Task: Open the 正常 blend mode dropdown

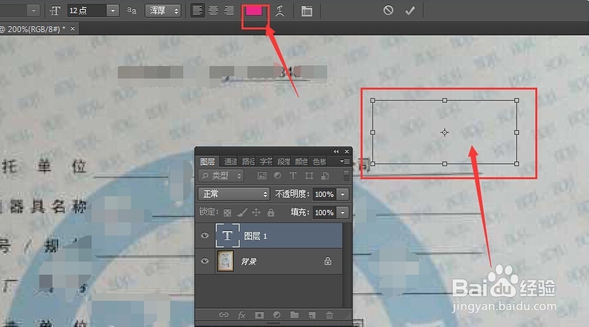Action: [x=234, y=194]
